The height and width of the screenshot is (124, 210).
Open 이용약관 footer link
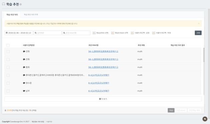pyautogui.click(x=49, y=122)
